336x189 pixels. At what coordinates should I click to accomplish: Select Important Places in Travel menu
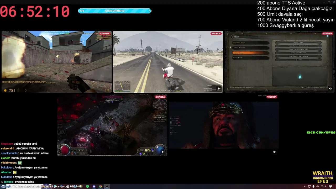click(251, 43)
